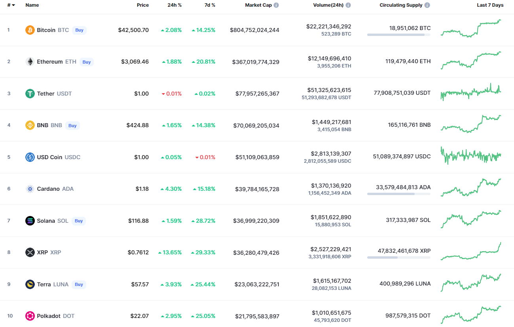This screenshot has width=514, height=327.
Task: Click the Ethereum diamond logo icon
Action: [x=30, y=62]
